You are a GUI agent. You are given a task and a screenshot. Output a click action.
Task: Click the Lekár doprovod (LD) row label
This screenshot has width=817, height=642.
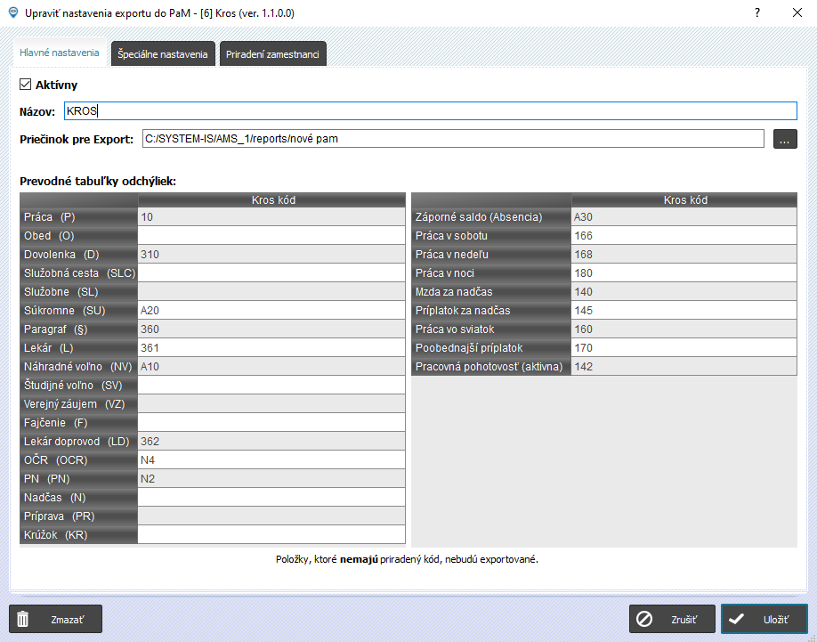[x=78, y=442]
